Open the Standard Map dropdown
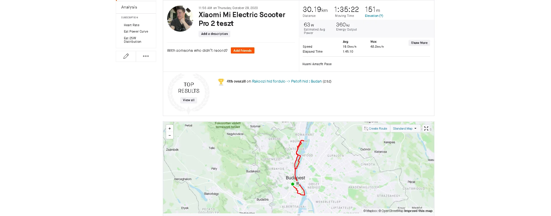 coord(404,128)
